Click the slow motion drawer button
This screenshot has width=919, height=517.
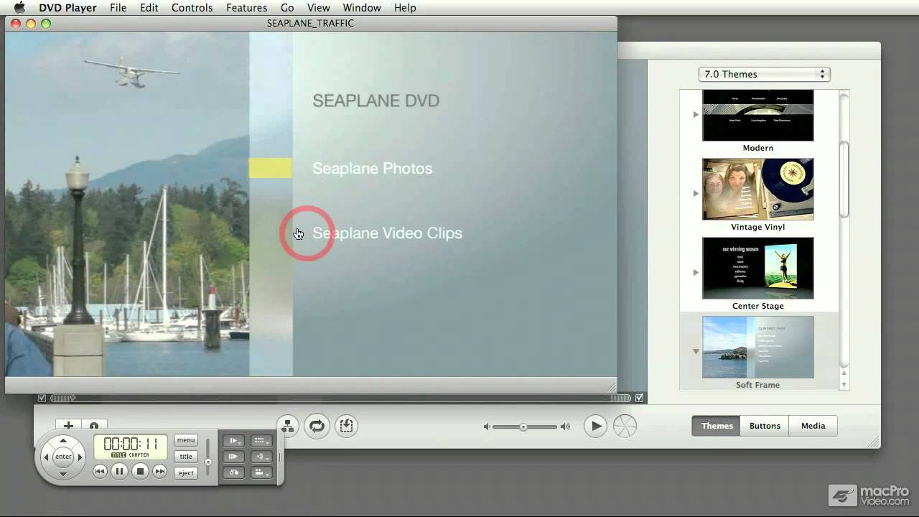(x=234, y=441)
